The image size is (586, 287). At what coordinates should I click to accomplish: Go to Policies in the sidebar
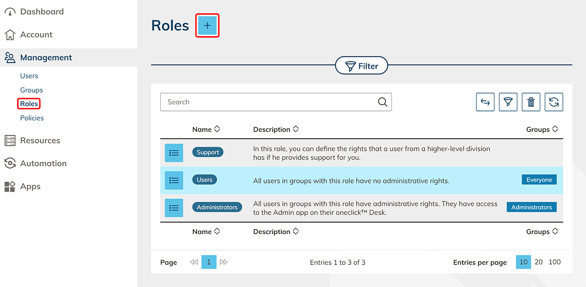32,118
